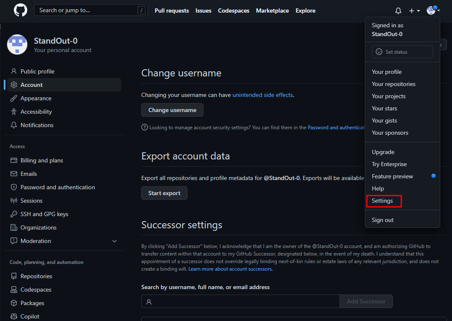
Task: Select Settings from user menu
Action: [403, 201]
